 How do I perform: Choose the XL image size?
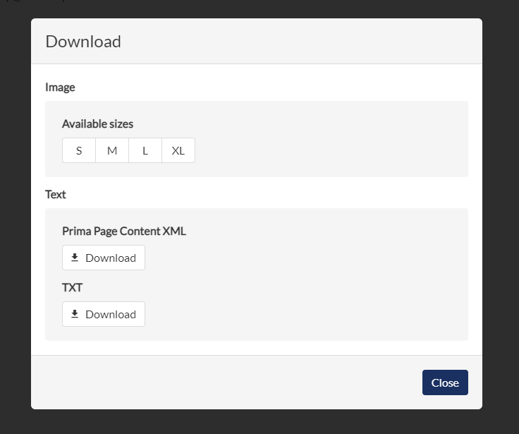178,150
